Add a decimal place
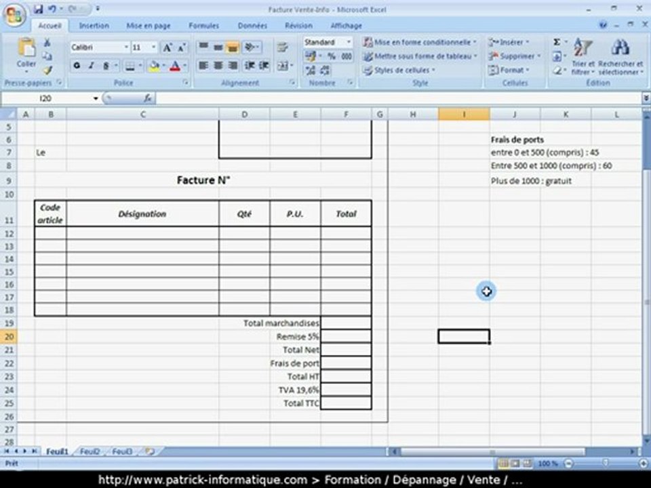Screen dimensions: 651x488 (x=311, y=70)
